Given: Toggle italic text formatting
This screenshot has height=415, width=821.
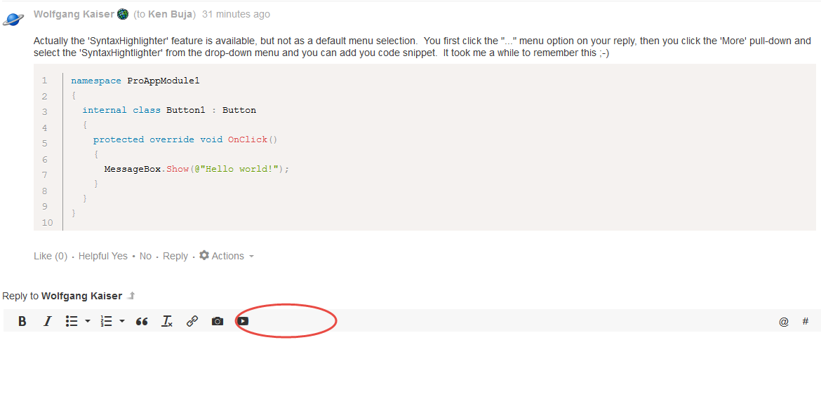Looking at the screenshot, I should click(48, 321).
